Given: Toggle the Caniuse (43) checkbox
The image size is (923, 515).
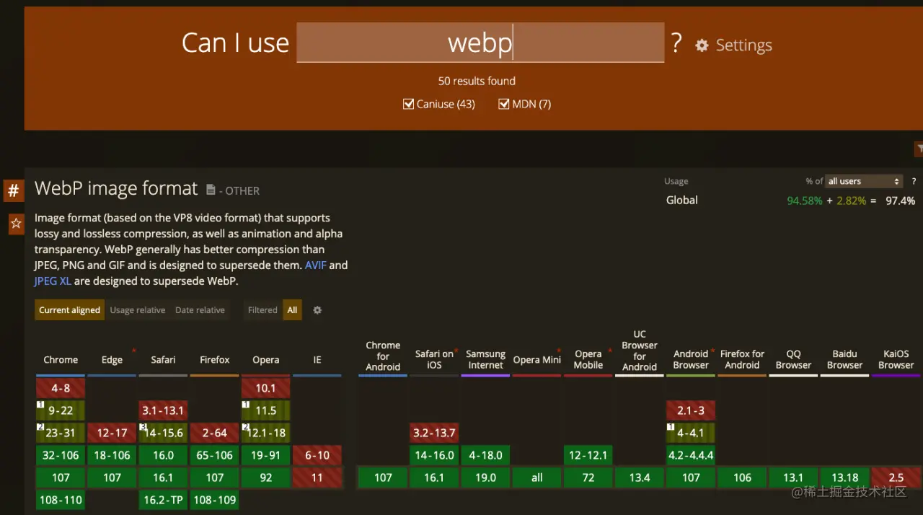Looking at the screenshot, I should point(408,104).
